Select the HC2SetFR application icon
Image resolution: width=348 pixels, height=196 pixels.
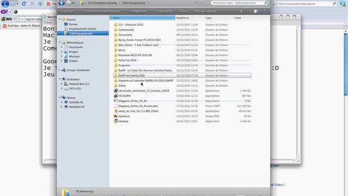point(116,96)
